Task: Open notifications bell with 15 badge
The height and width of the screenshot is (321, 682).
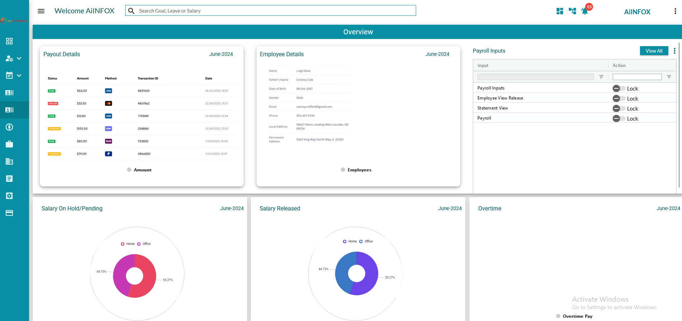Action: click(x=585, y=11)
